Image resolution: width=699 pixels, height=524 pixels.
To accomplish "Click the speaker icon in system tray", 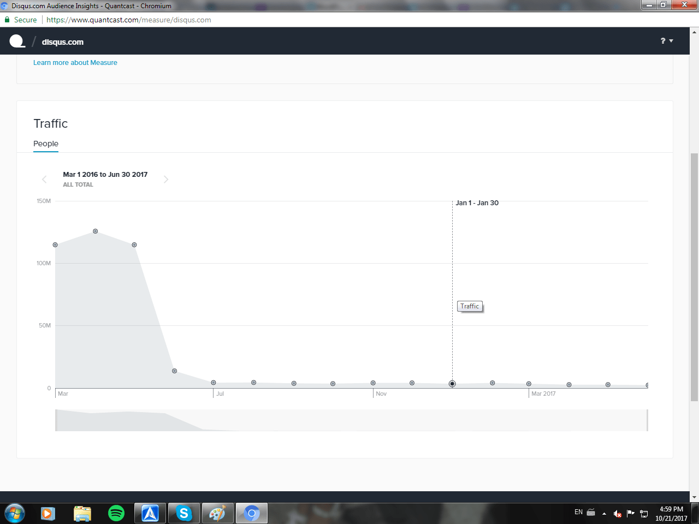I will (x=617, y=513).
